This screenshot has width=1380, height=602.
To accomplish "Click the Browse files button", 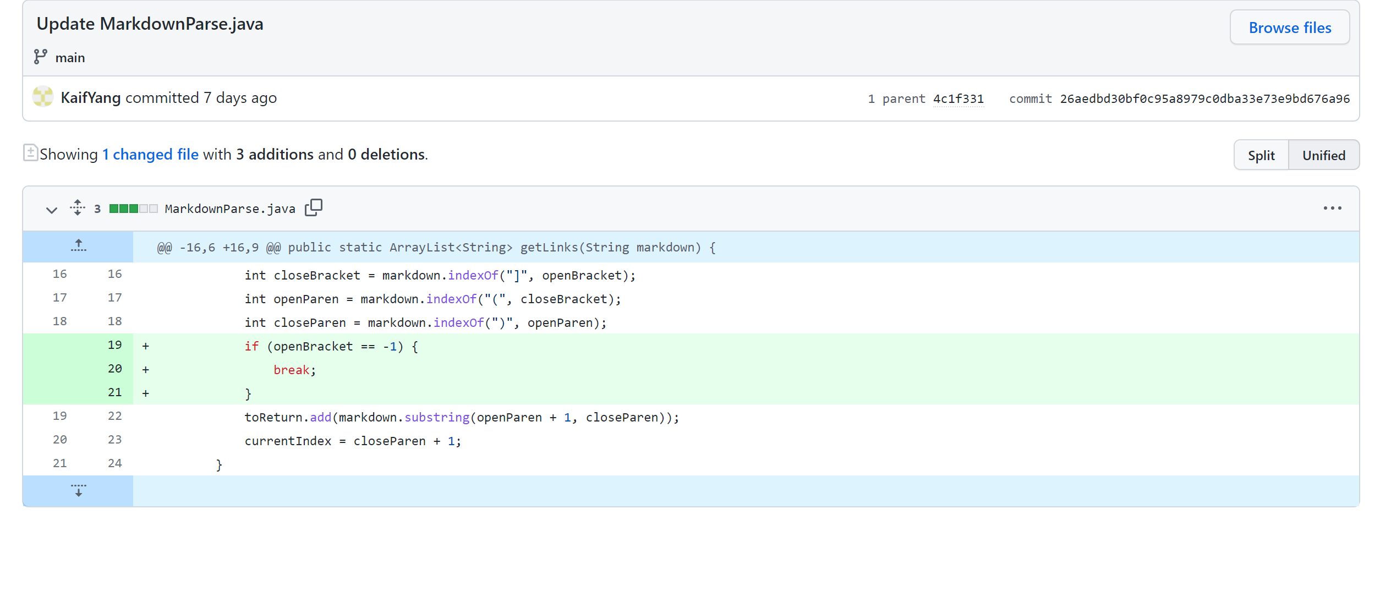I will [x=1289, y=28].
